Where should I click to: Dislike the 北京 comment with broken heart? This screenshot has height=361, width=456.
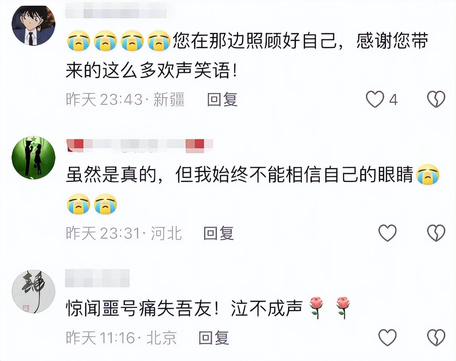point(436,337)
